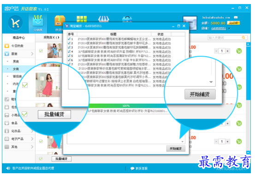Open the top product thumbnail with blue outfit
This screenshot has width=255, height=176.
pyautogui.click(x=54, y=51)
